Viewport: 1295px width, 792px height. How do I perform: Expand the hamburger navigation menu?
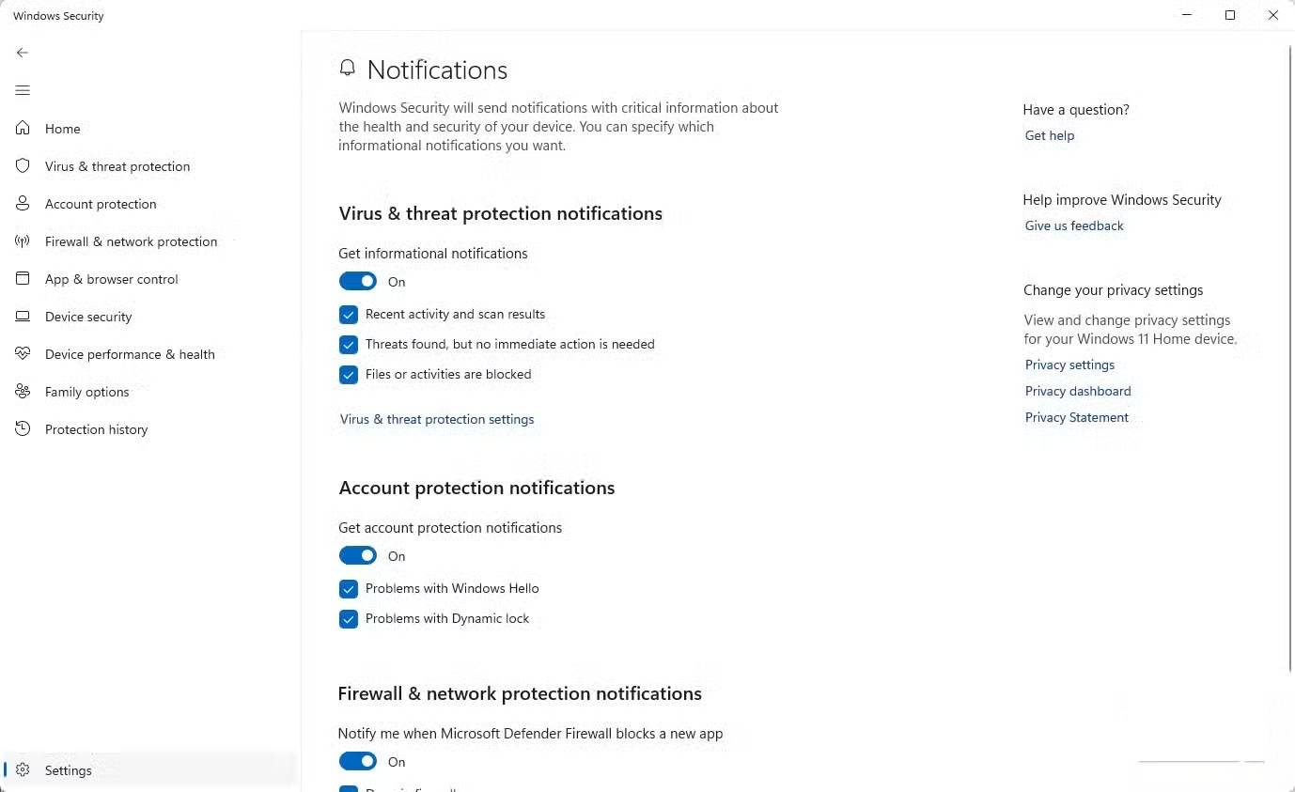tap(23, 90)
